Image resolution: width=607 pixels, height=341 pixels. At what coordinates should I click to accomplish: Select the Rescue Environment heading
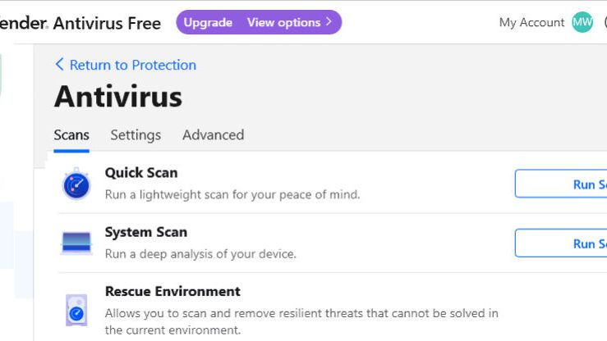[172, 291]
